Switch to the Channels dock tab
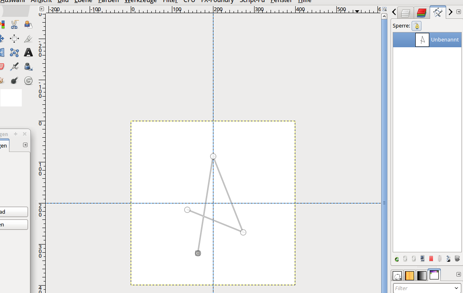The width and height of the screenshot is (463, 293). (x=421, y=13)
